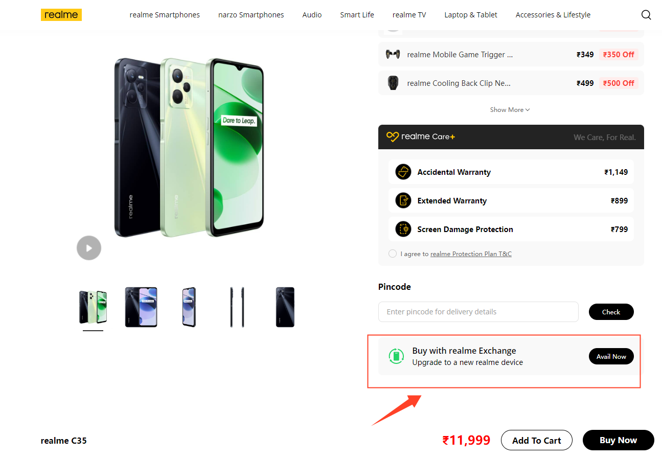Click the Avail Now button
This screenshot has width=662, height=459.
click(x=611, y=357)
